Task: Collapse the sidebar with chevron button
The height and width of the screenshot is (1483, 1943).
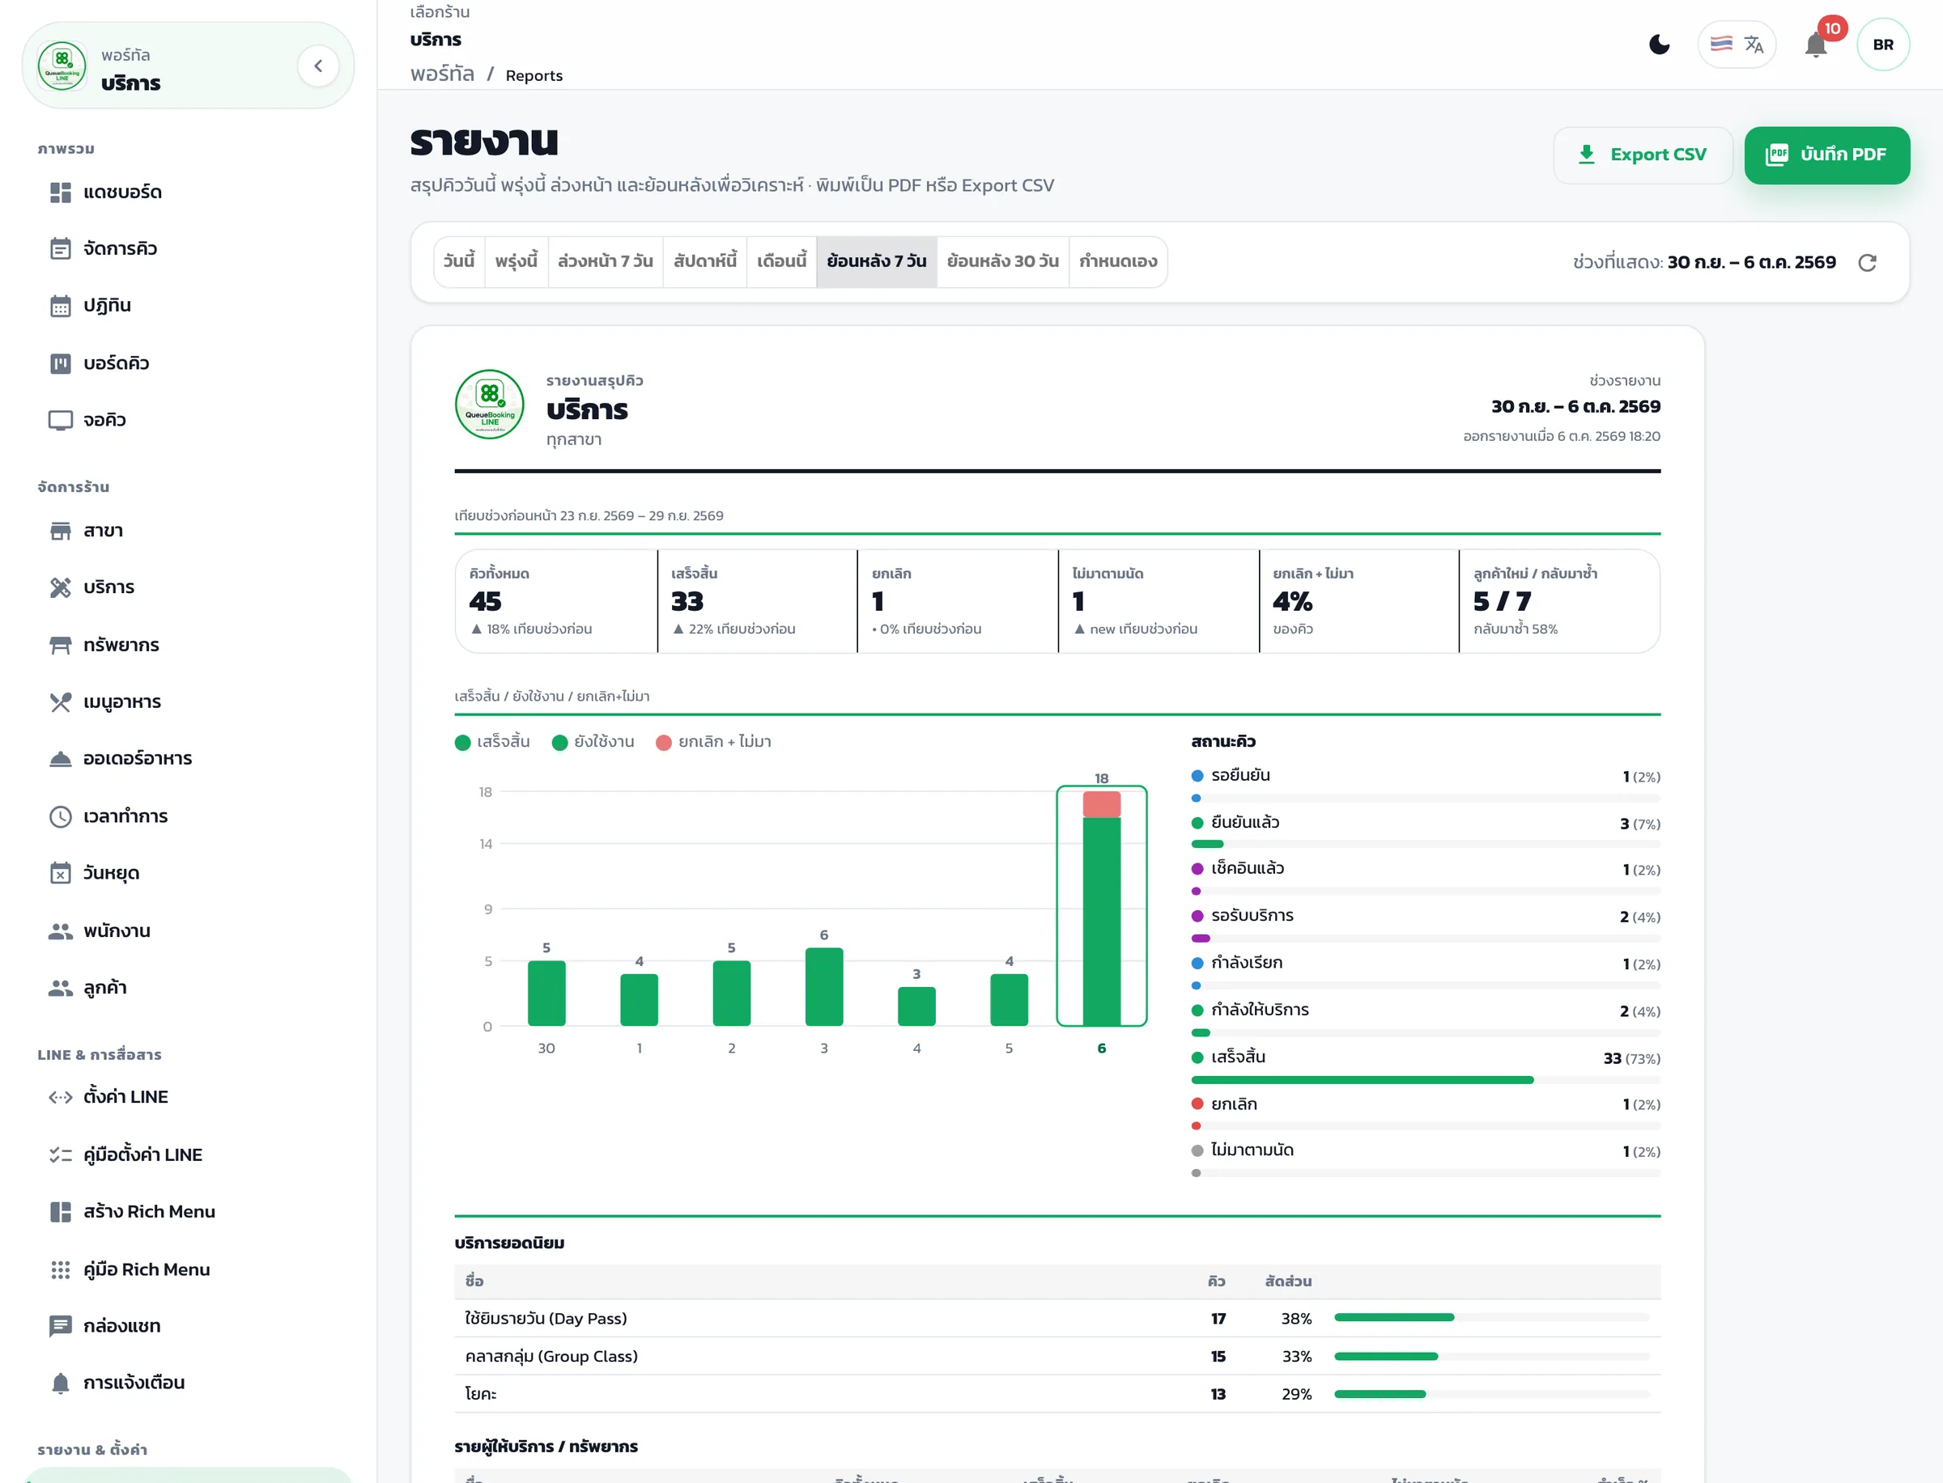Action: (x=318, y=66)
